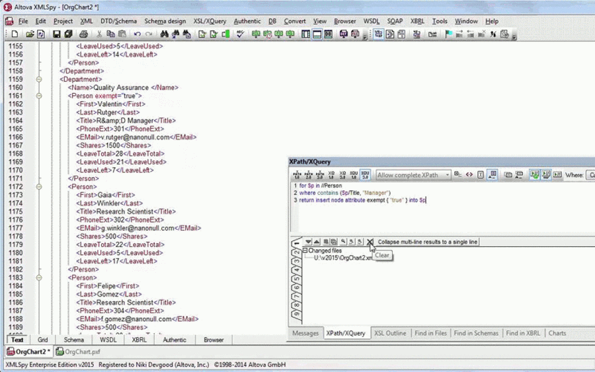Collapse the Person element at line 1172
Viewport: 595px width, 372px height.
39,186
